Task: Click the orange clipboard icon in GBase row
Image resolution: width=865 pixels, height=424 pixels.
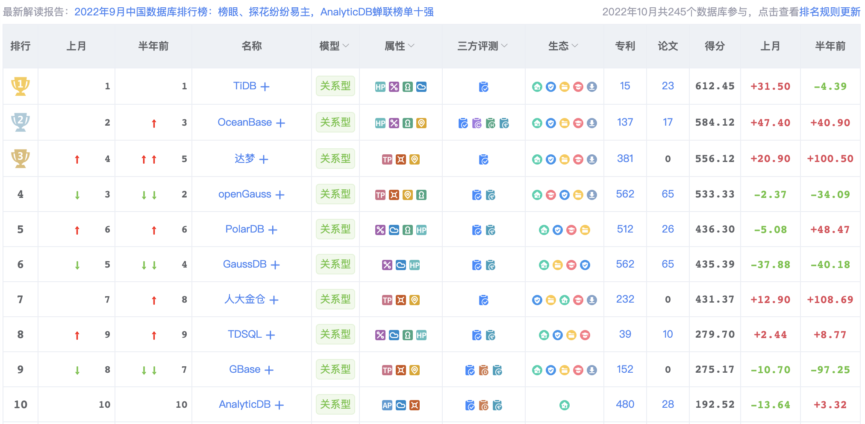Action: pos(484,371)
